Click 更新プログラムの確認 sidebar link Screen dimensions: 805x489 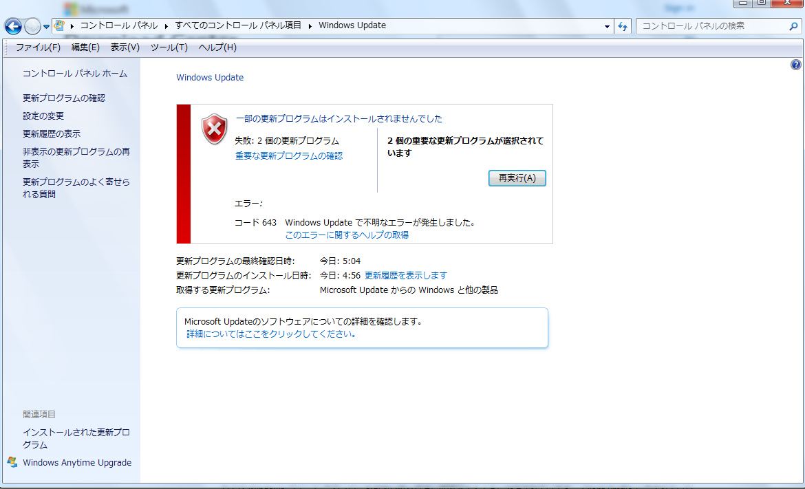tap(64, 98)
